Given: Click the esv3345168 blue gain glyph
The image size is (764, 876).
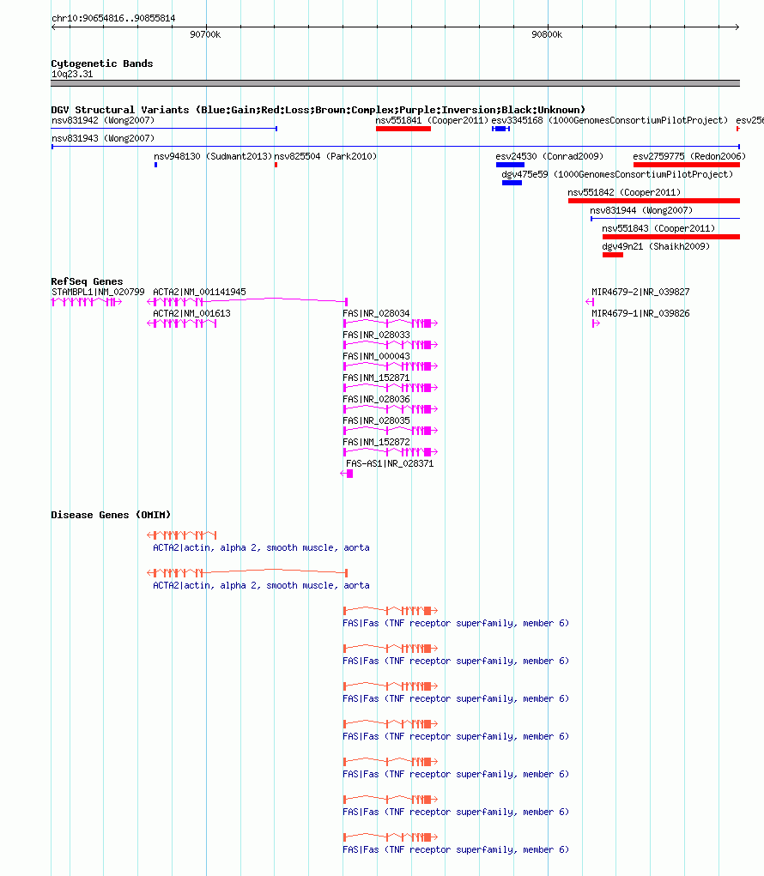Looking at the screenshot, I should click(x=500, y=129).
